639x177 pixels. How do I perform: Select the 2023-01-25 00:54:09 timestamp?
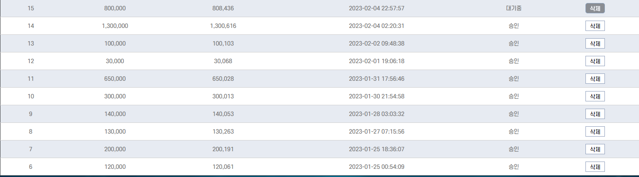[376, 167]
